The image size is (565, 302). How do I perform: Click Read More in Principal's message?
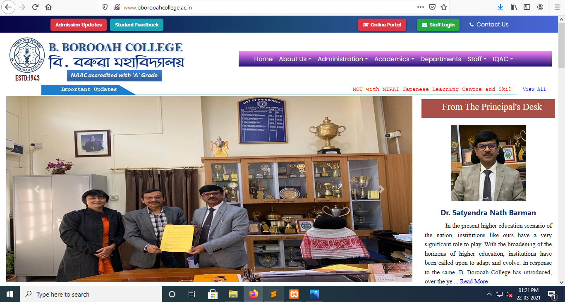[474, 281]
